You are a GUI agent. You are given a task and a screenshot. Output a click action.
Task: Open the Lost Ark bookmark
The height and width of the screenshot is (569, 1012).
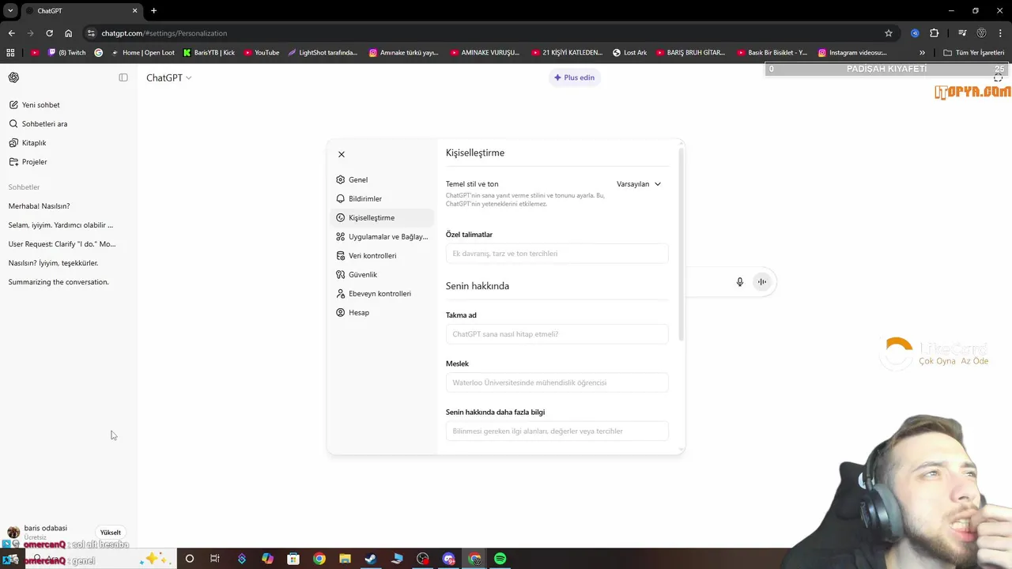629,53
